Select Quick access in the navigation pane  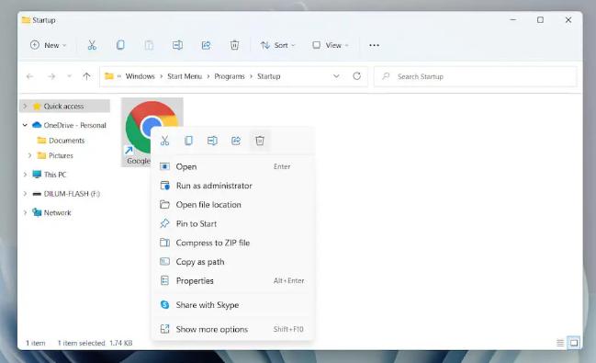click(64, 107)
